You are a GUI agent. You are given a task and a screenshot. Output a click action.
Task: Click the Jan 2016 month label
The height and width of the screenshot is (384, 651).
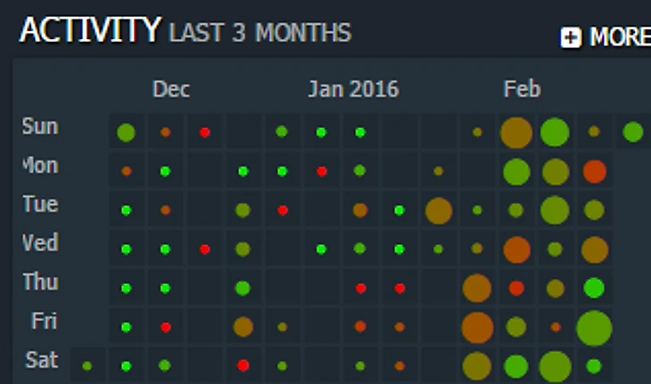(353, 89)
